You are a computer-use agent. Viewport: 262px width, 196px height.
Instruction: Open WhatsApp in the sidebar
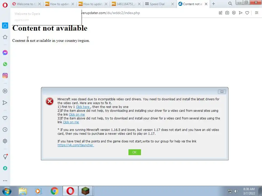point(5,64)
